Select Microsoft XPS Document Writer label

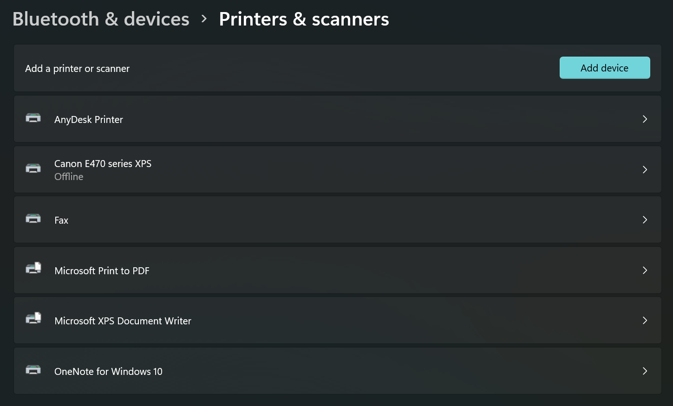point(123,321)
